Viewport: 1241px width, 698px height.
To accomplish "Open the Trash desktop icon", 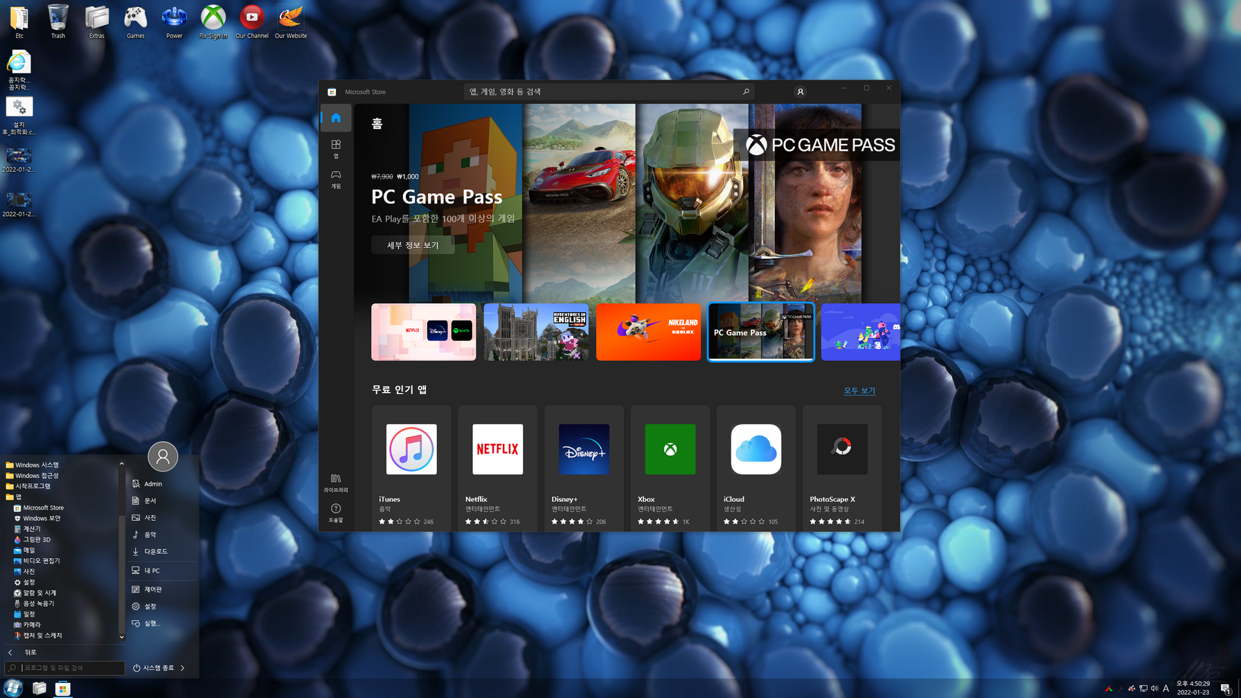I will 58,22.
